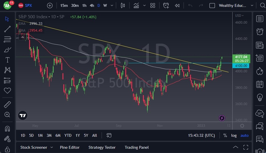Open the calendar panel icon
This screenshot has width=266, height=153.
click(x=259, y=84)
